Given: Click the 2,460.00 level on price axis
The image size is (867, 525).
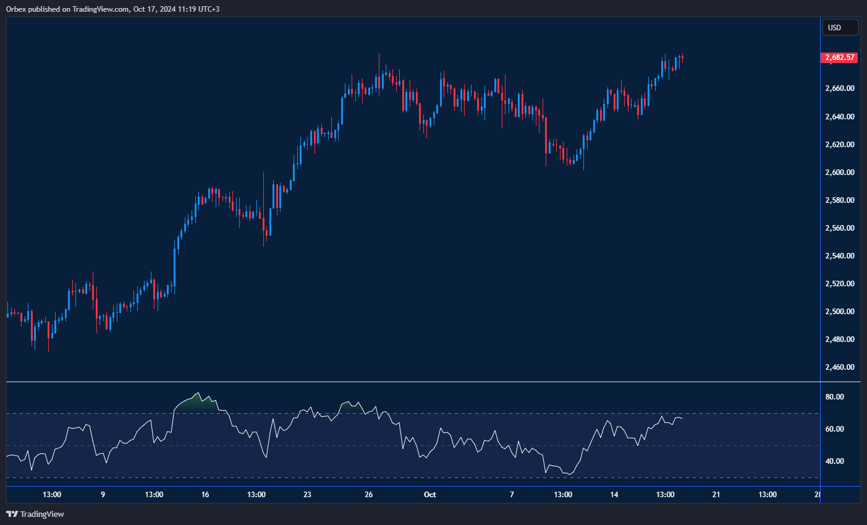Looking at the screenshot, I should click(x=840, y=367).
